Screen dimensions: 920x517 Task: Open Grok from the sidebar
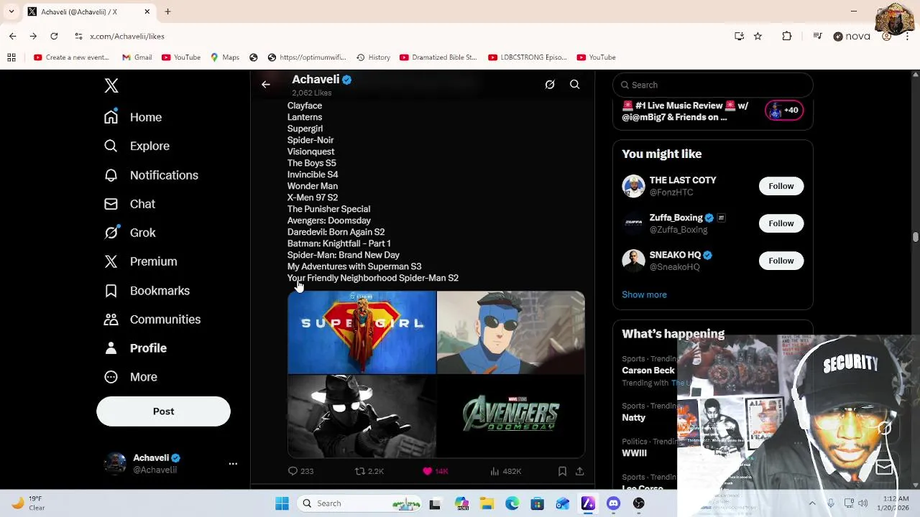point(130,233)
